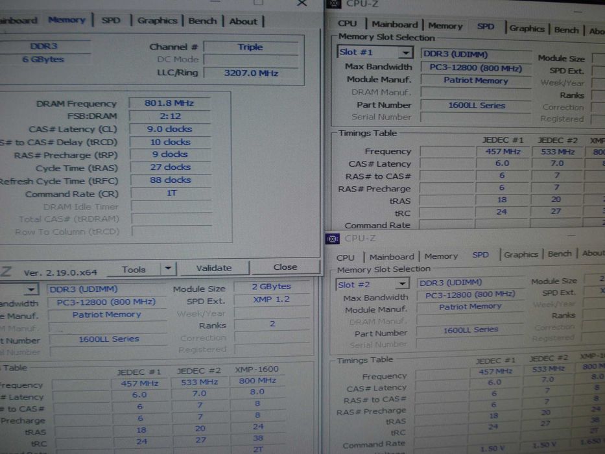The width and height of the screenshot is (605, 454).
Task: Click the DRAM Frequency value 801.8 MHz
Action: click(169, 103)
